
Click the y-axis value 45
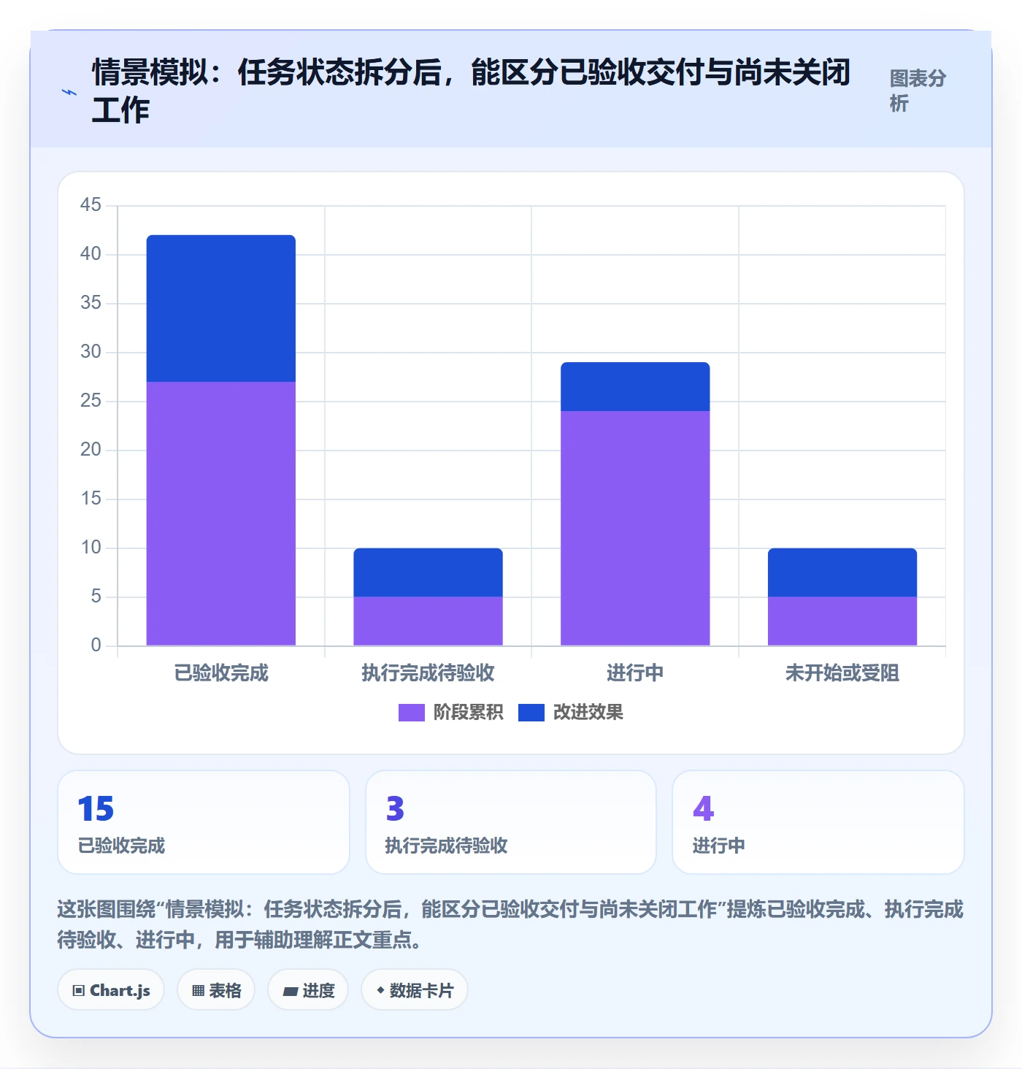(x=91, y=204)
